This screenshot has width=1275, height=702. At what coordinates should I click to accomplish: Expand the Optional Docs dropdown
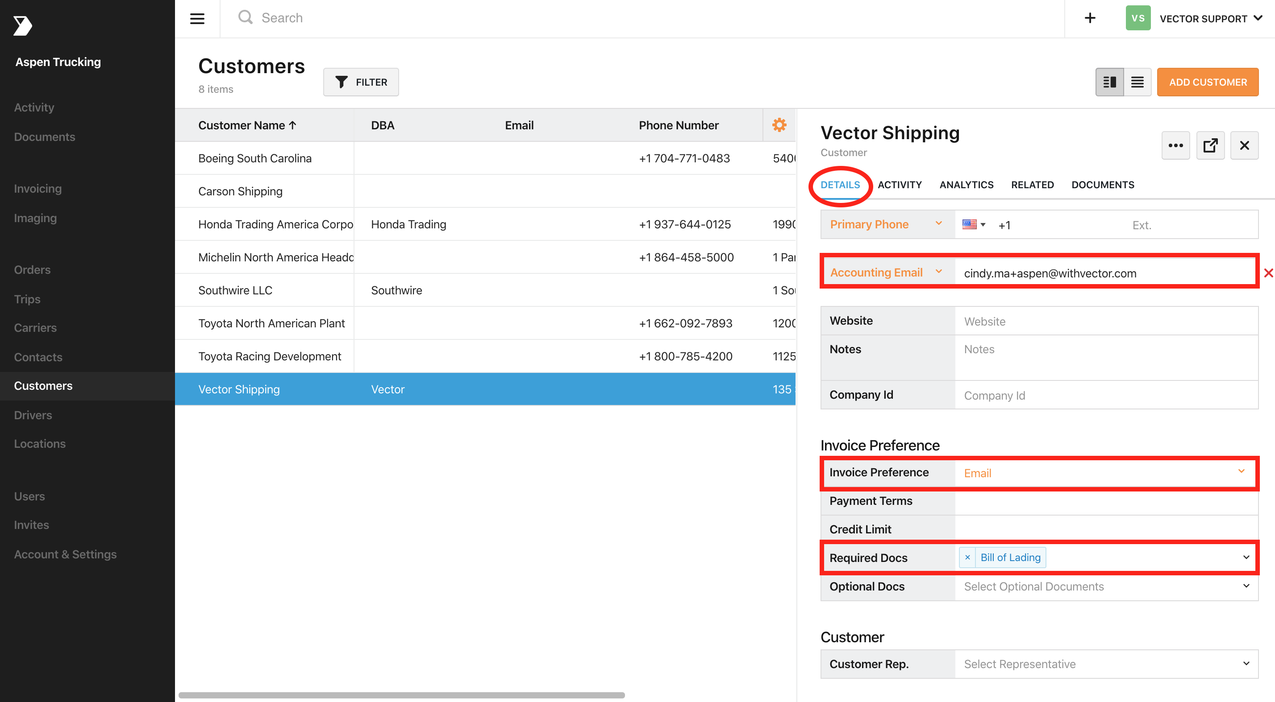pos(1246,586)
